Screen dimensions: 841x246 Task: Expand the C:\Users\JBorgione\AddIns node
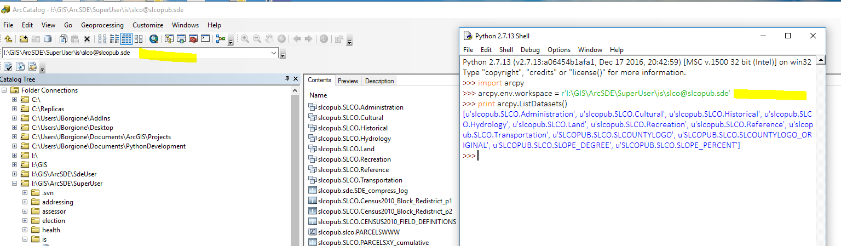(15, 118)
